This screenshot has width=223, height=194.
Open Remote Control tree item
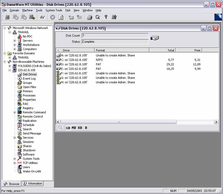(x=33, y=116)
